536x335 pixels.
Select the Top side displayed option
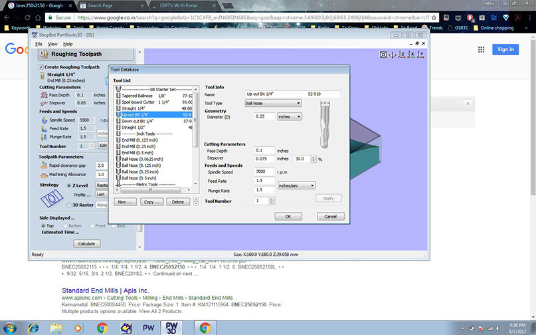click(x=43, y=226)
